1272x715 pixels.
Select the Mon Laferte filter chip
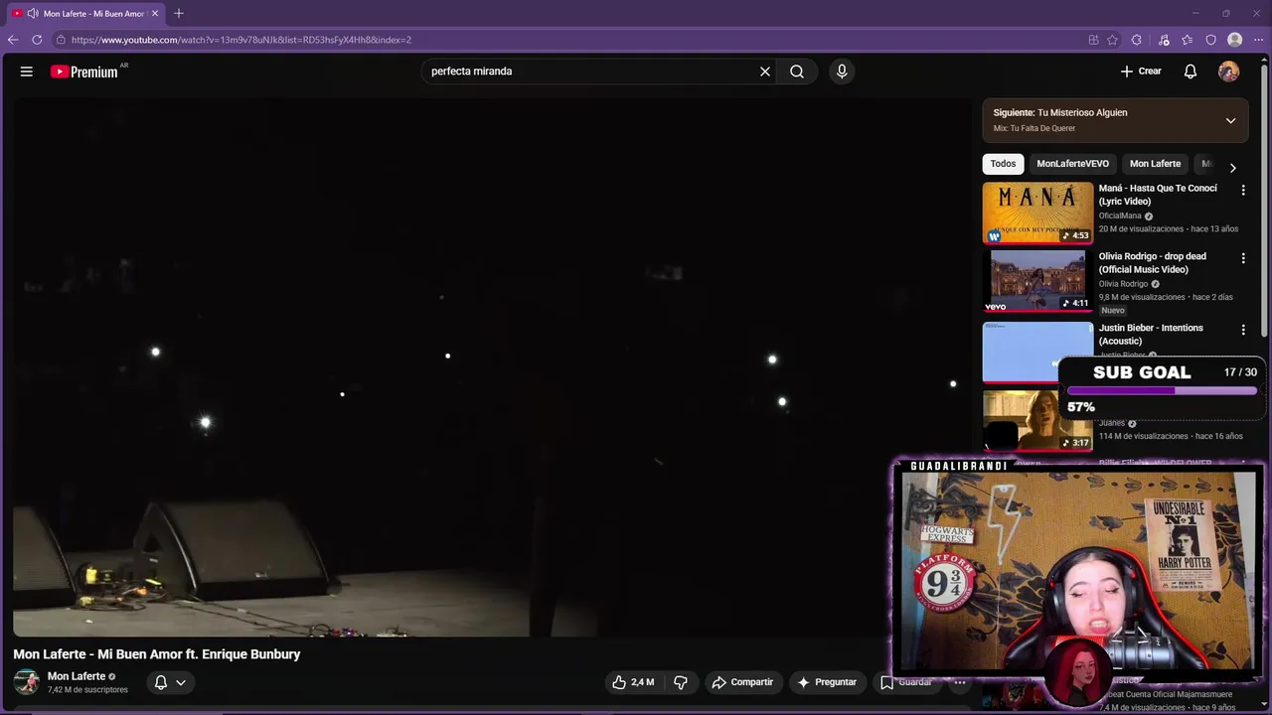1156,164
